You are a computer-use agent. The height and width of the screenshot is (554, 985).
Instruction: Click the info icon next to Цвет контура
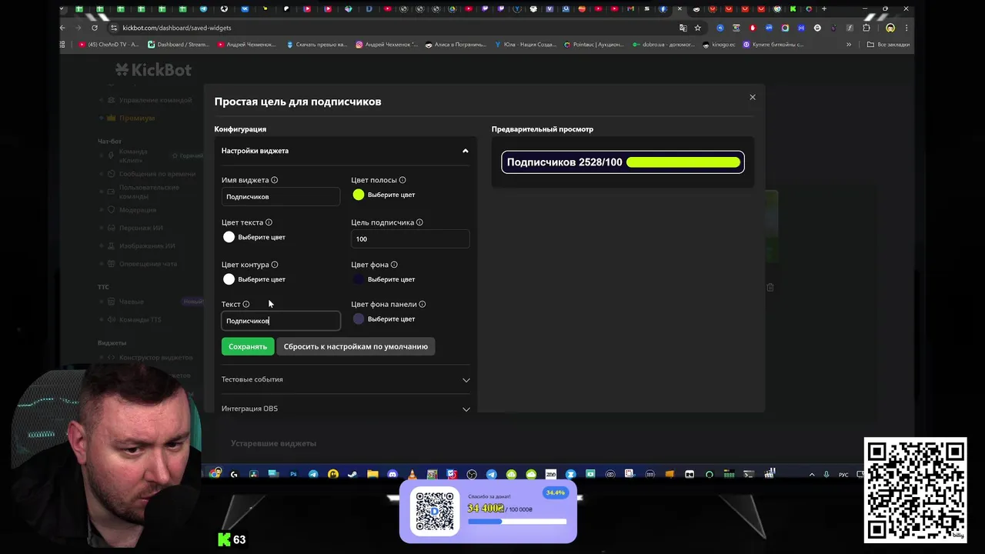(275, 265)
